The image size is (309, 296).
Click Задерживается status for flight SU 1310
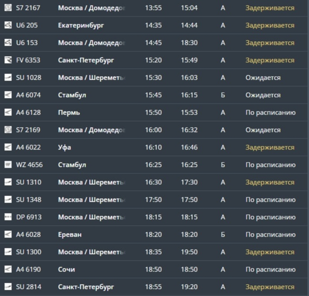point(270,182)
